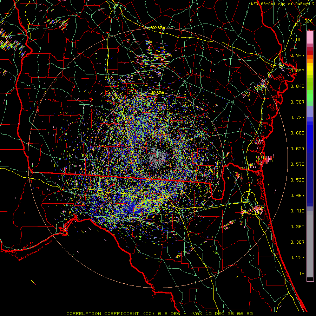Click the DEC label above the color scale
The width and height of the screenshot is (316, 316).
308,21
